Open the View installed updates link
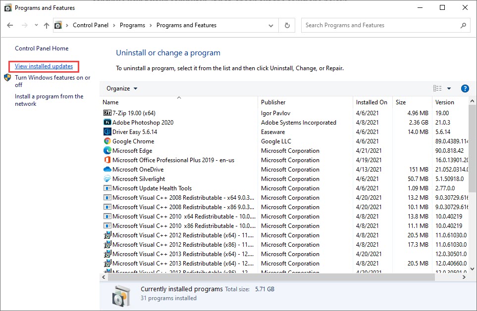The image size is (477, 311). (44, 66)
